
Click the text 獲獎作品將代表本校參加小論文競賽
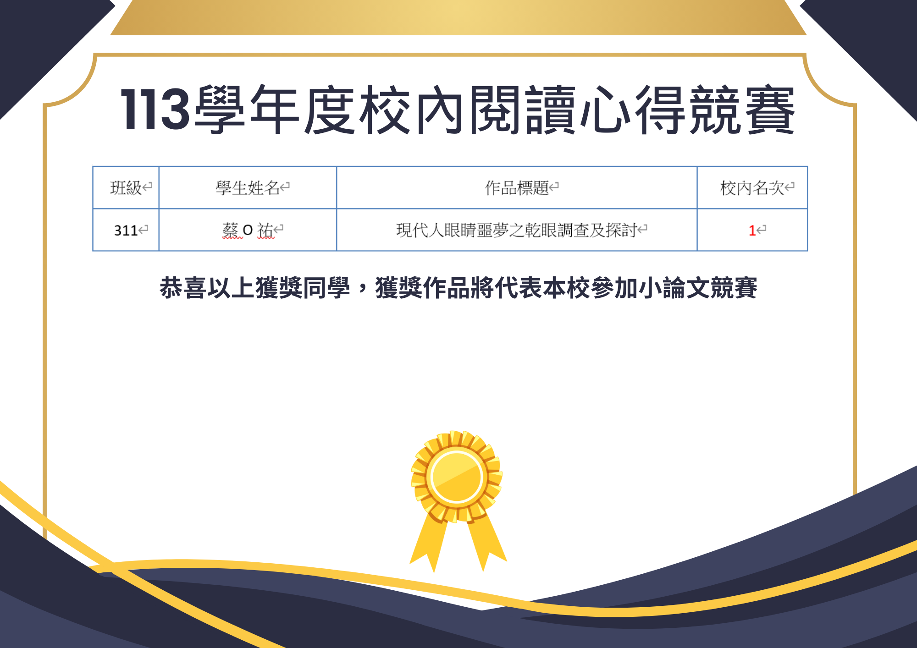[x=566, y=288]
